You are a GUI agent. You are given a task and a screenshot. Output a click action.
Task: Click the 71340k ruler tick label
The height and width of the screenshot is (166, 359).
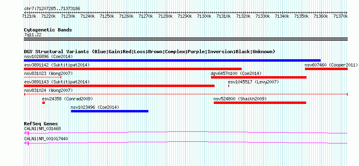282,16
